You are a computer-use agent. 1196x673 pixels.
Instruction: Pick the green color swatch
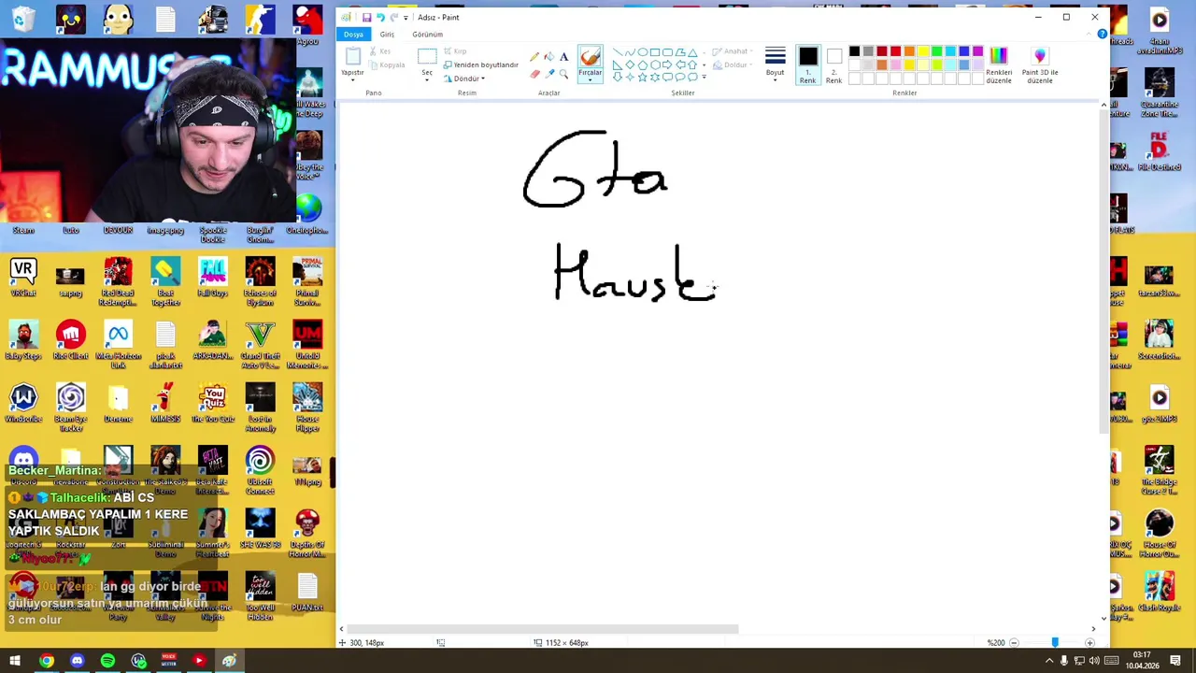tap(937, 51)
